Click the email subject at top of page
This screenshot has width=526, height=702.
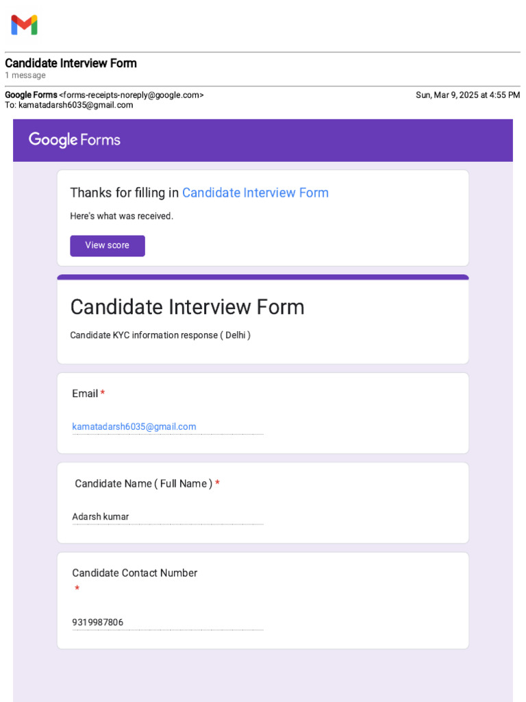point(71,63)
